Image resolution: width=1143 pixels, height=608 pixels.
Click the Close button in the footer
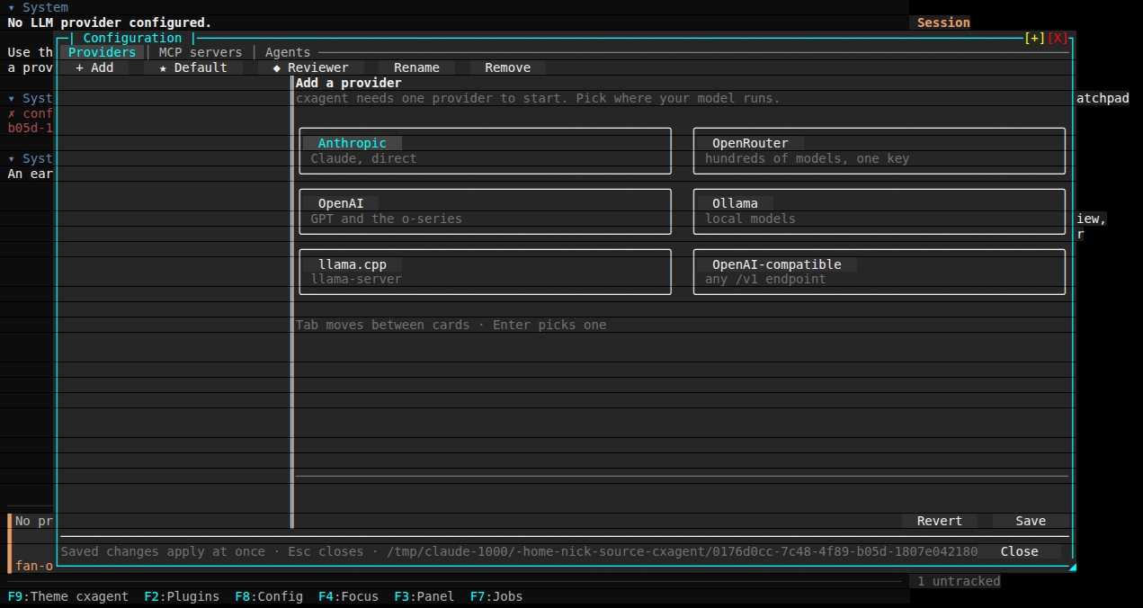(x=1019, y=551)
